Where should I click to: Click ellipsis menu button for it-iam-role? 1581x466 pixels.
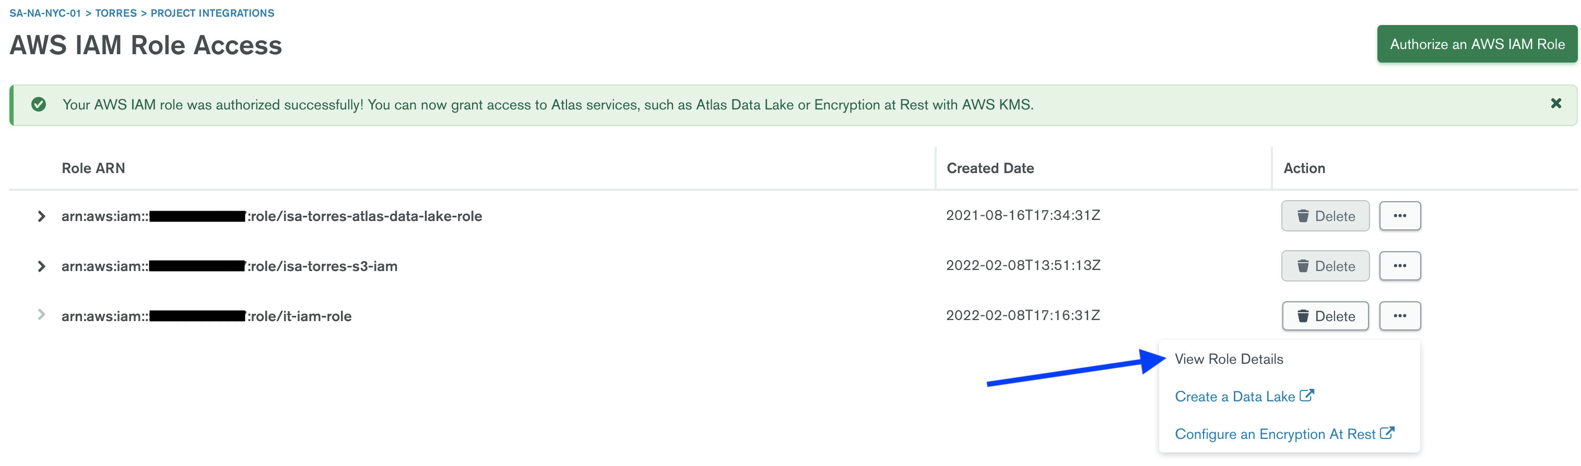pos(1400,316)
